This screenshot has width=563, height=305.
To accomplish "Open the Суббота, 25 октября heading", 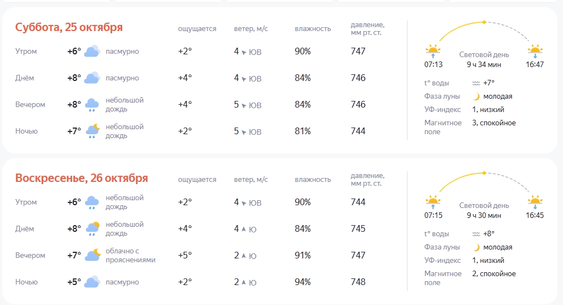I will click(69, 27).
